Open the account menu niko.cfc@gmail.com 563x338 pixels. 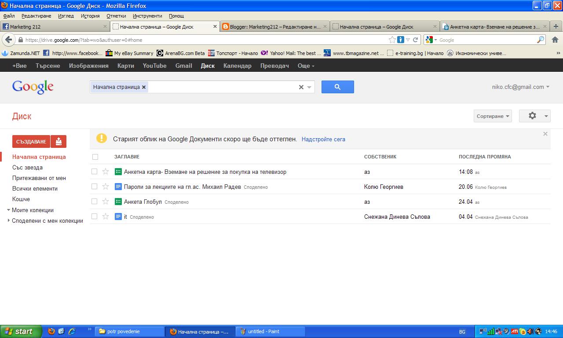[521, 87]
